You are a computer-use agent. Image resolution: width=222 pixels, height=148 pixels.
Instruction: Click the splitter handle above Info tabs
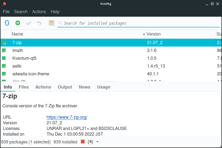111,82
